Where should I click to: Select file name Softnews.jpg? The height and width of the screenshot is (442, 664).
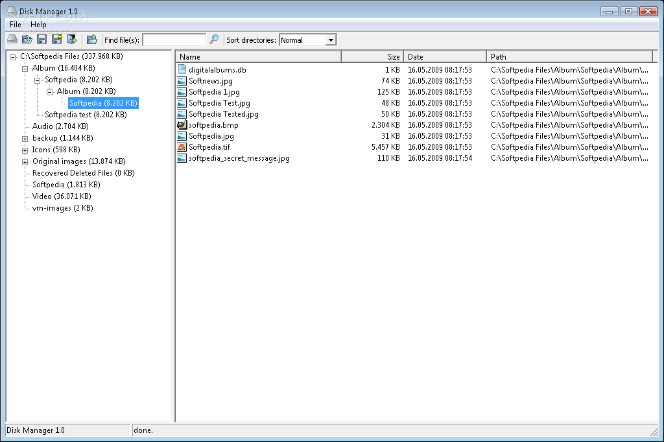pyautogui.click(x=211, y=80)
